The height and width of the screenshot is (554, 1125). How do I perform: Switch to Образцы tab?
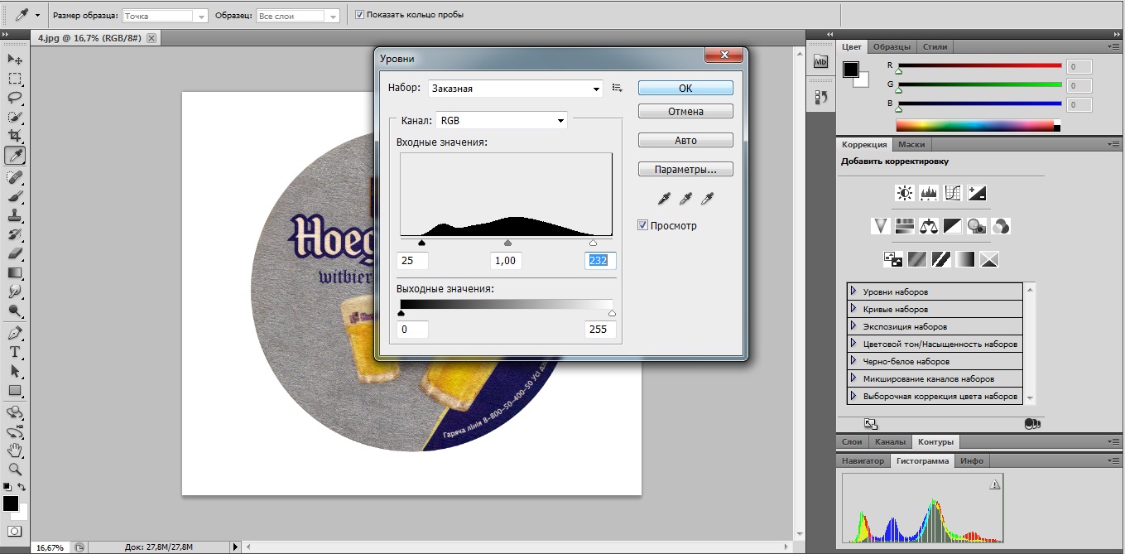(892, 46)
